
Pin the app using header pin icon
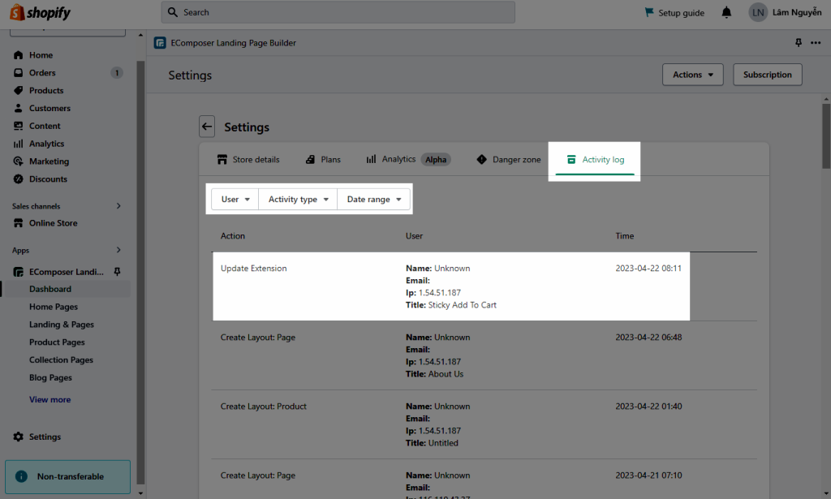pyautogui.click(x=799, y=42)
